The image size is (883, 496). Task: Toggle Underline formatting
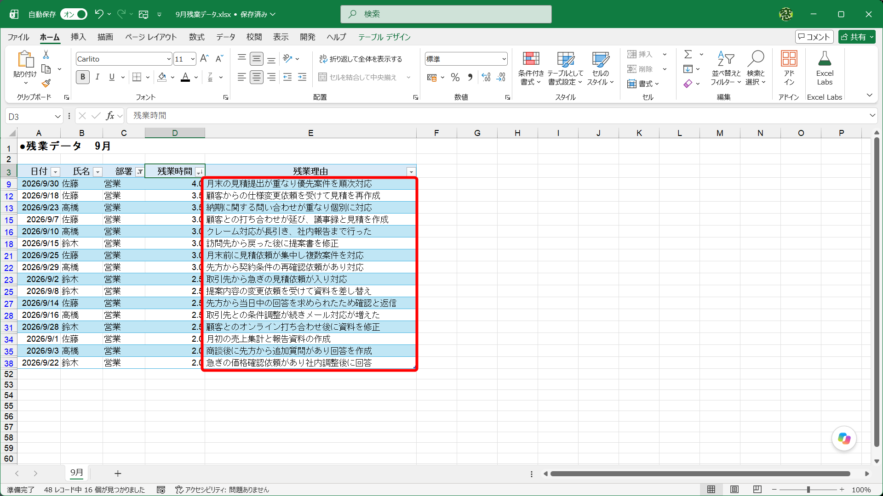tap(112, 77)
